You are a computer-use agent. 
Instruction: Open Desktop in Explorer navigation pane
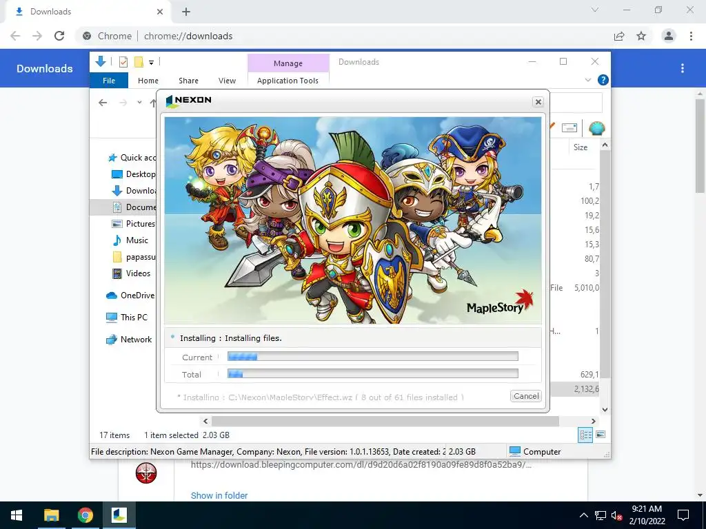[x=133, y=174]
